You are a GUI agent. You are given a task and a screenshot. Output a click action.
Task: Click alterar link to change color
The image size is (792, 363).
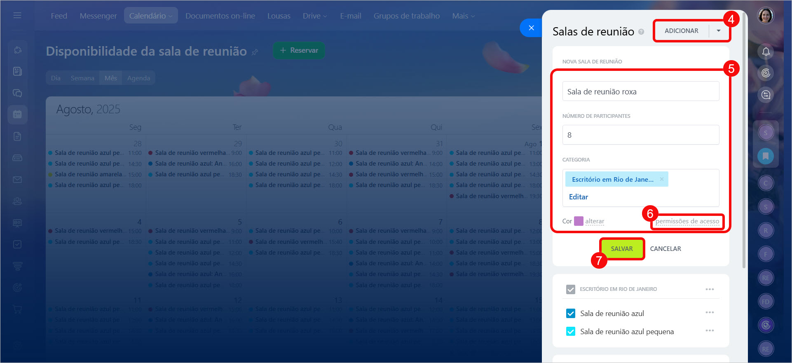[x=595, y=221]
